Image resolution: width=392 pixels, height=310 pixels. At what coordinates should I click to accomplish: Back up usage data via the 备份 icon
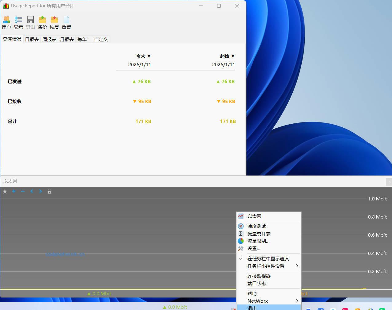[x=42, y=21]
